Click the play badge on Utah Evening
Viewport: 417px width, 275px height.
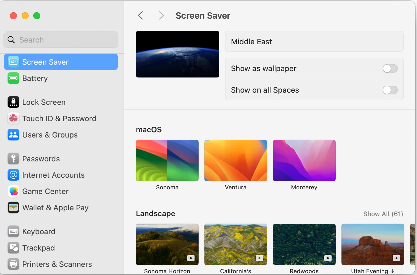point(397,258)
